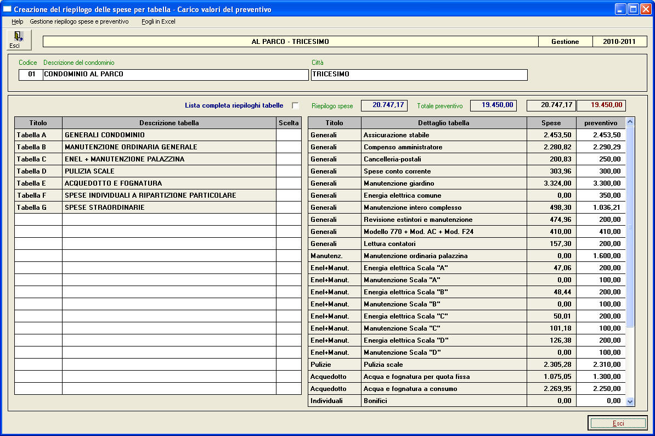The image size is (655, 436).
Task: Click Energia elettrica Scala "B" row
Action: [467, 292]
